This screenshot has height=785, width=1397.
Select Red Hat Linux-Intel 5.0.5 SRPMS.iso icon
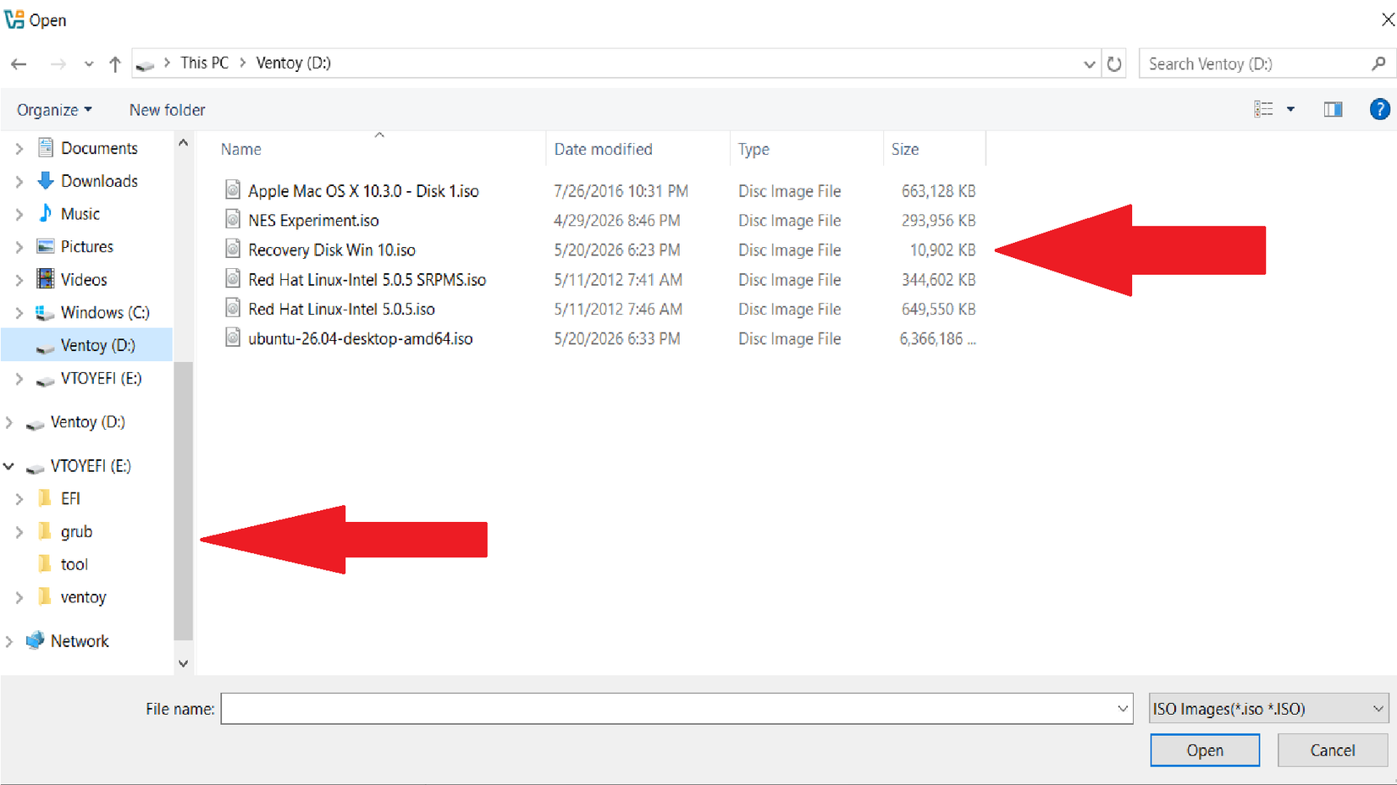click(x=233, y=279)
